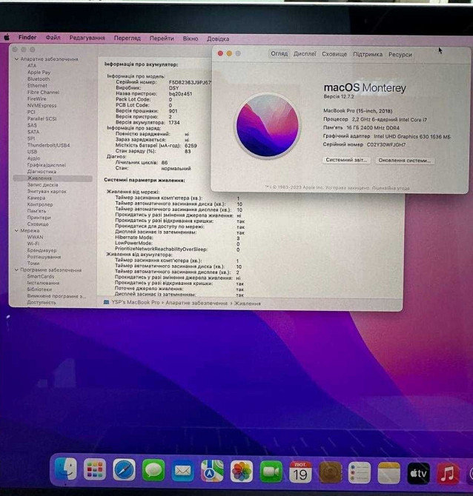Select Бібліотеки in the sidebar
This screenshot has height=496, width=473.
pos(39,289)
